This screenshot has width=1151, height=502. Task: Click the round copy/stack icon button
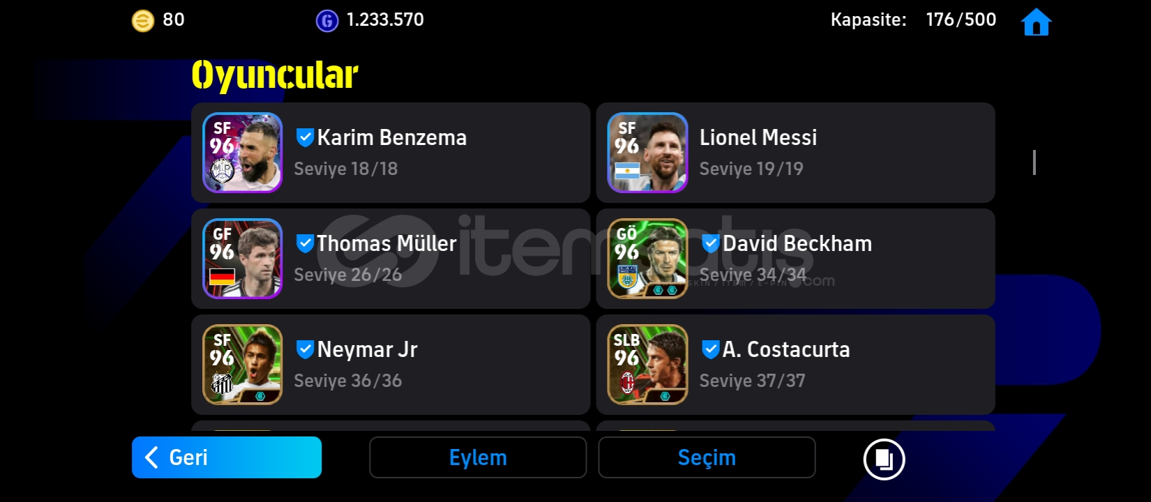click(x=884, y=459)
